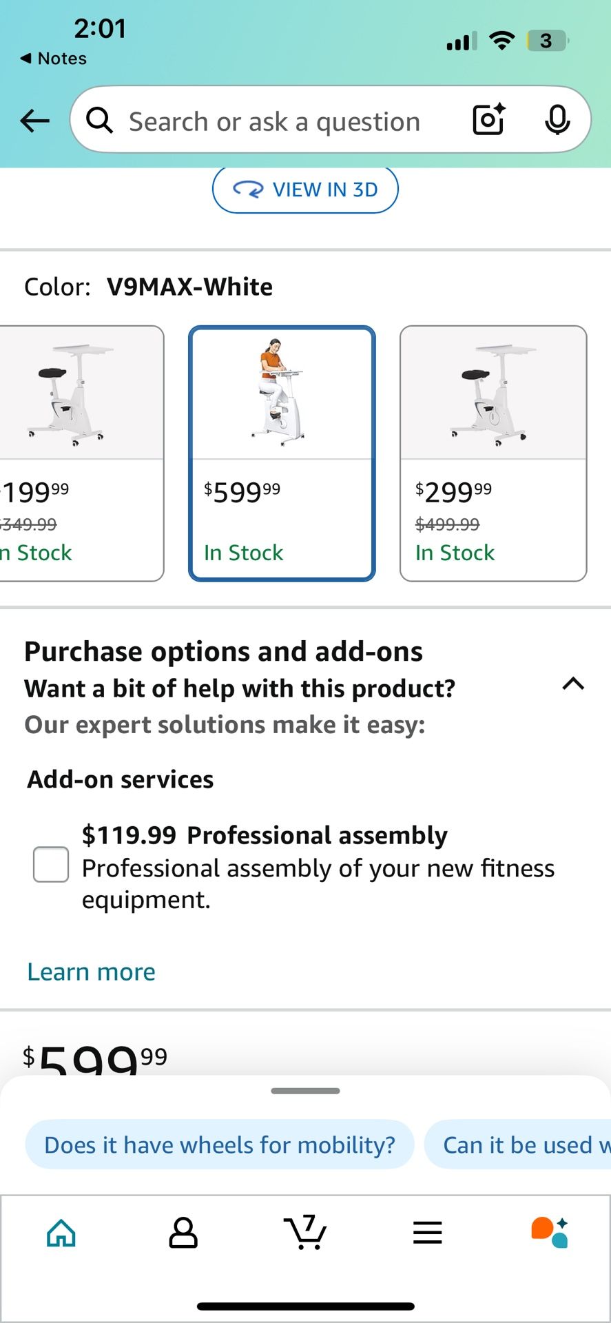Return to Notes via status bar link
The image size is (611, 1323).
coord(54,59)
